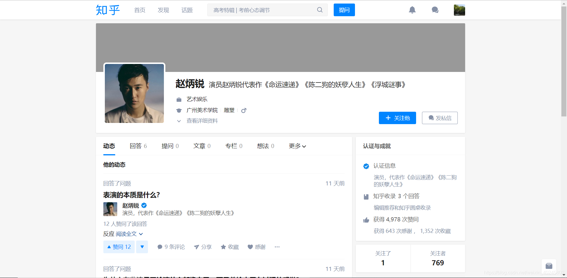
Task: Click the 收藏 star button
Action: tap(230, 247)
